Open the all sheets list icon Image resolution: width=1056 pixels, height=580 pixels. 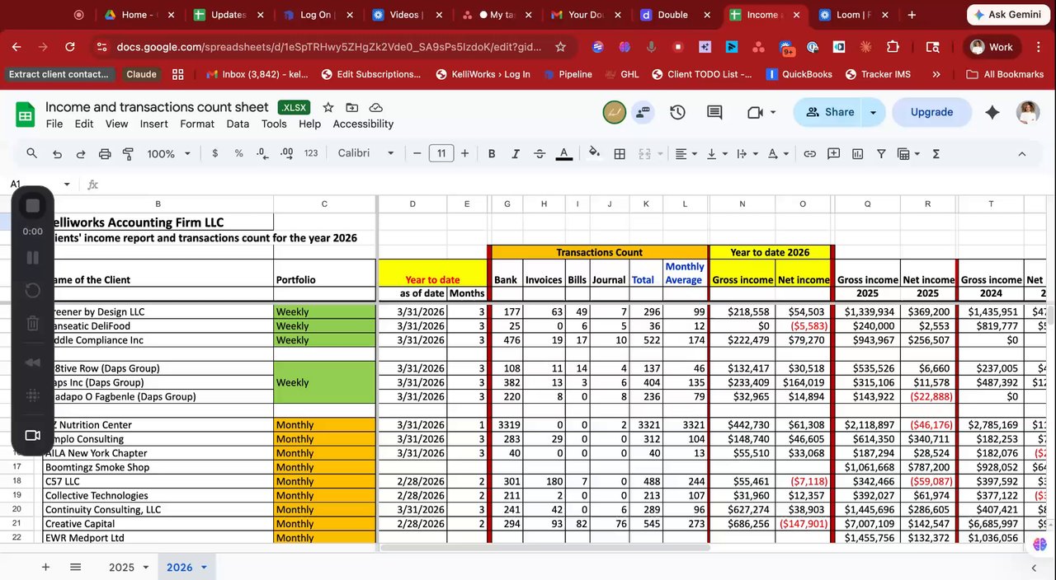tap(75, 567)
